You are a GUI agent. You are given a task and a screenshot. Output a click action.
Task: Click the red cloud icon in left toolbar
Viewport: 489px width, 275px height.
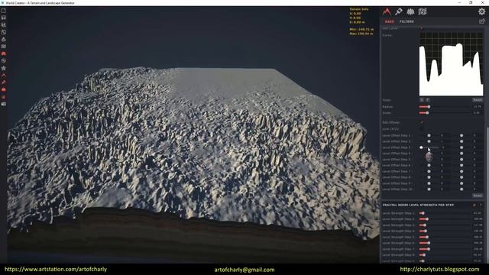[3, 90]
